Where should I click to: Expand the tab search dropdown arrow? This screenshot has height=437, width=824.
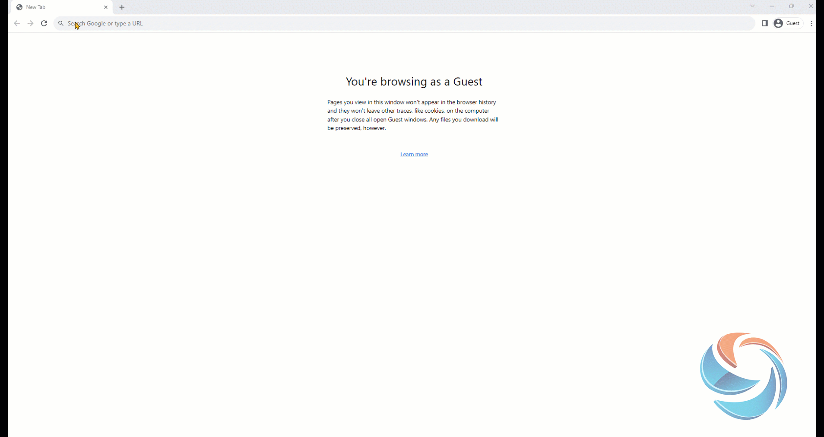point(752,6)
